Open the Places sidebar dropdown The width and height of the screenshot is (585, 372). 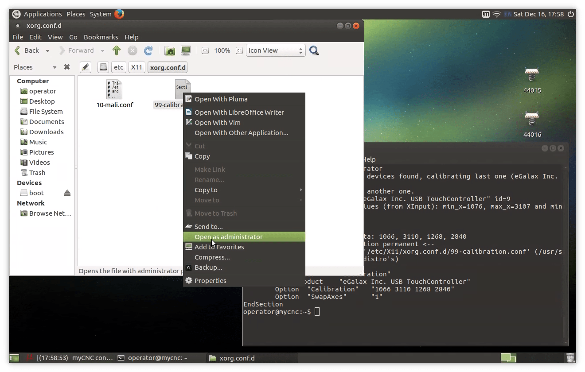(x=55, y=67)
